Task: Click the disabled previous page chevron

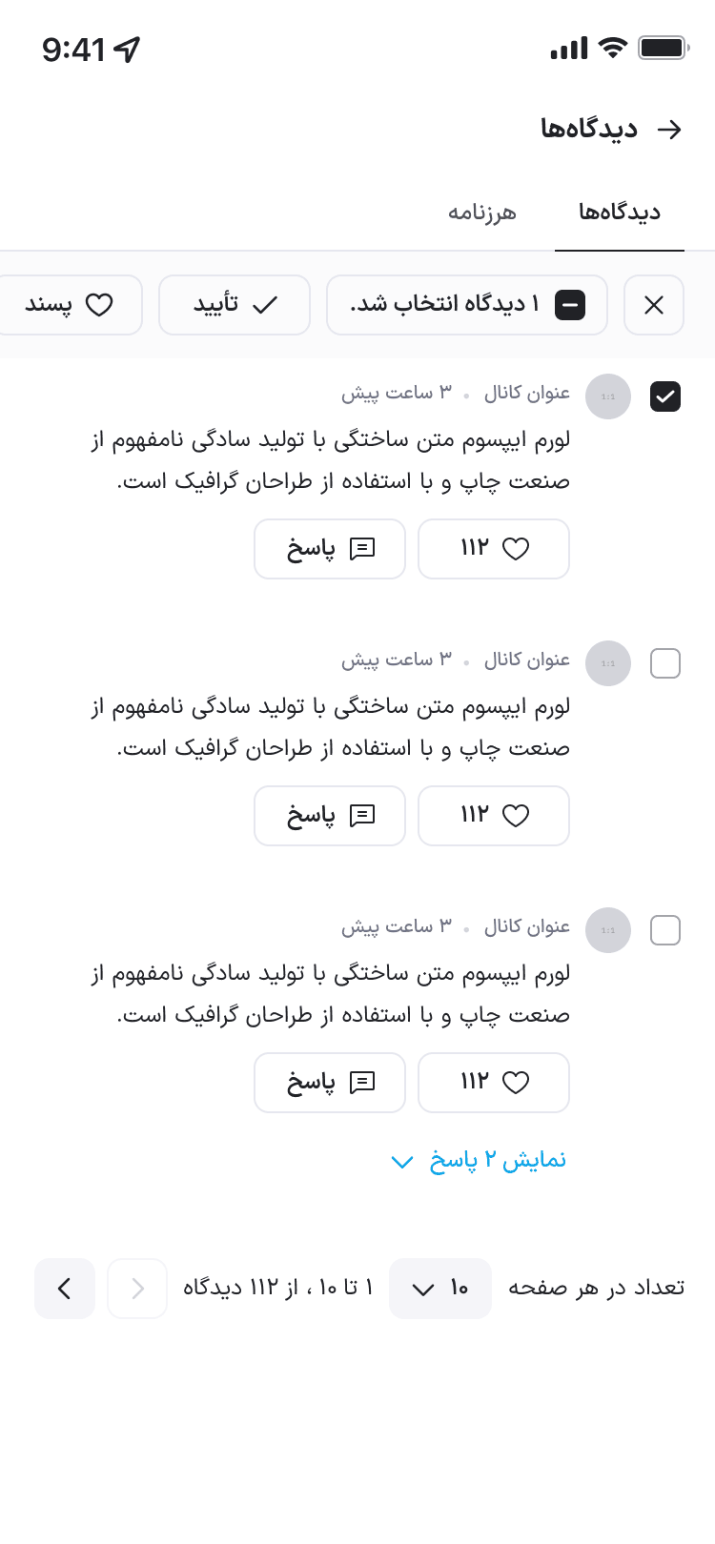Action: 137,1289
